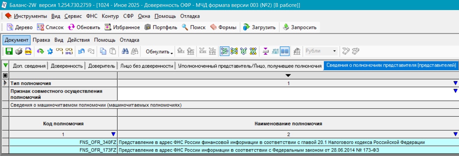Open the Инструменты main menu
Screen dimensions: 459x156
click(30, 16)
